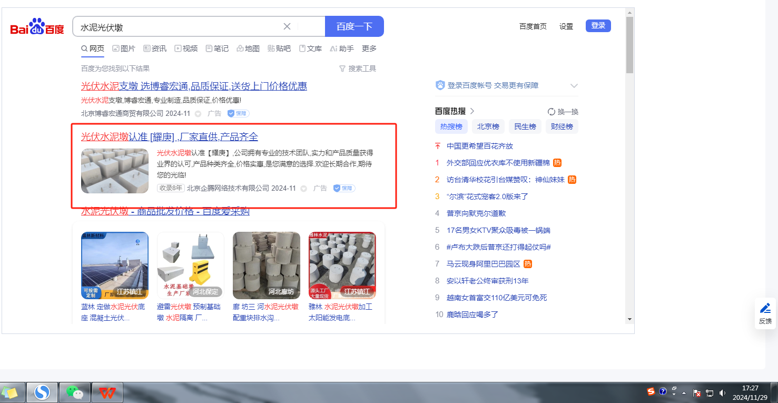Open the 河北保定 product thumbnail

[x=191, y=266]
